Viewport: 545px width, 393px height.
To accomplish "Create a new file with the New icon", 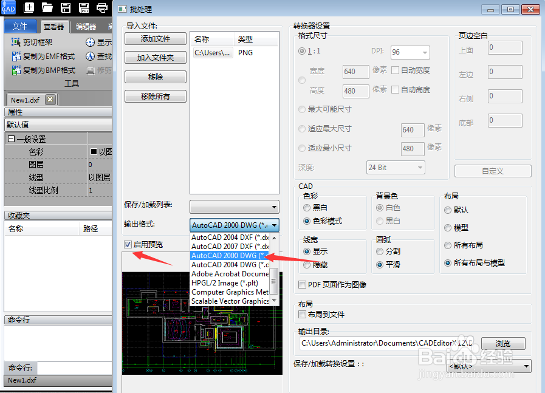I will [x=29, y=9].
